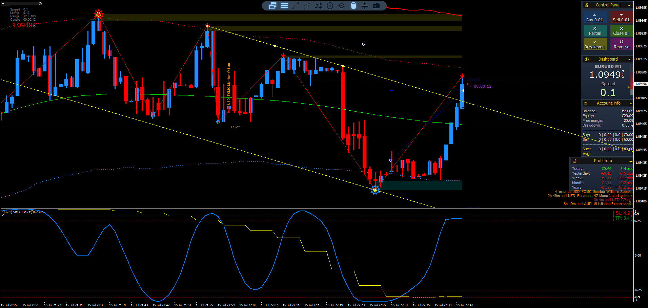Click the FS2 level label on chart

point(236,127)
